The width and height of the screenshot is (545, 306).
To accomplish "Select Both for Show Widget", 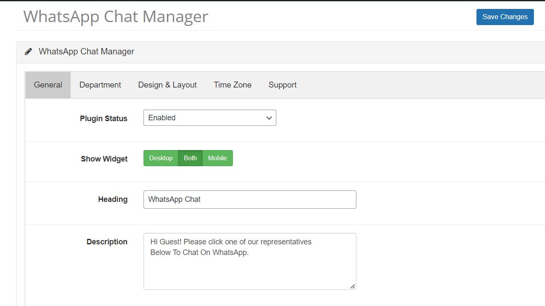I will [x=190, y=158].
